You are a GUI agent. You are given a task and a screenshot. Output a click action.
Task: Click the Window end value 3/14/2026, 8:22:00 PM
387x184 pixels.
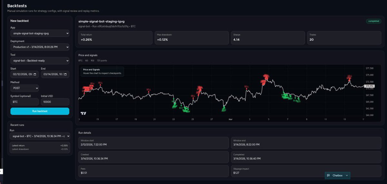246,144
